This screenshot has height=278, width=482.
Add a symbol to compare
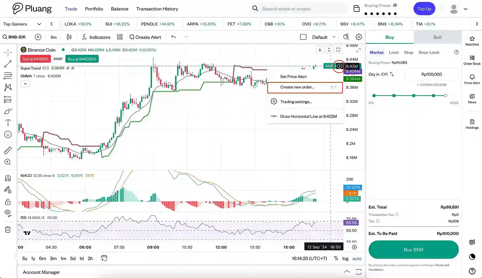[38, 37]
